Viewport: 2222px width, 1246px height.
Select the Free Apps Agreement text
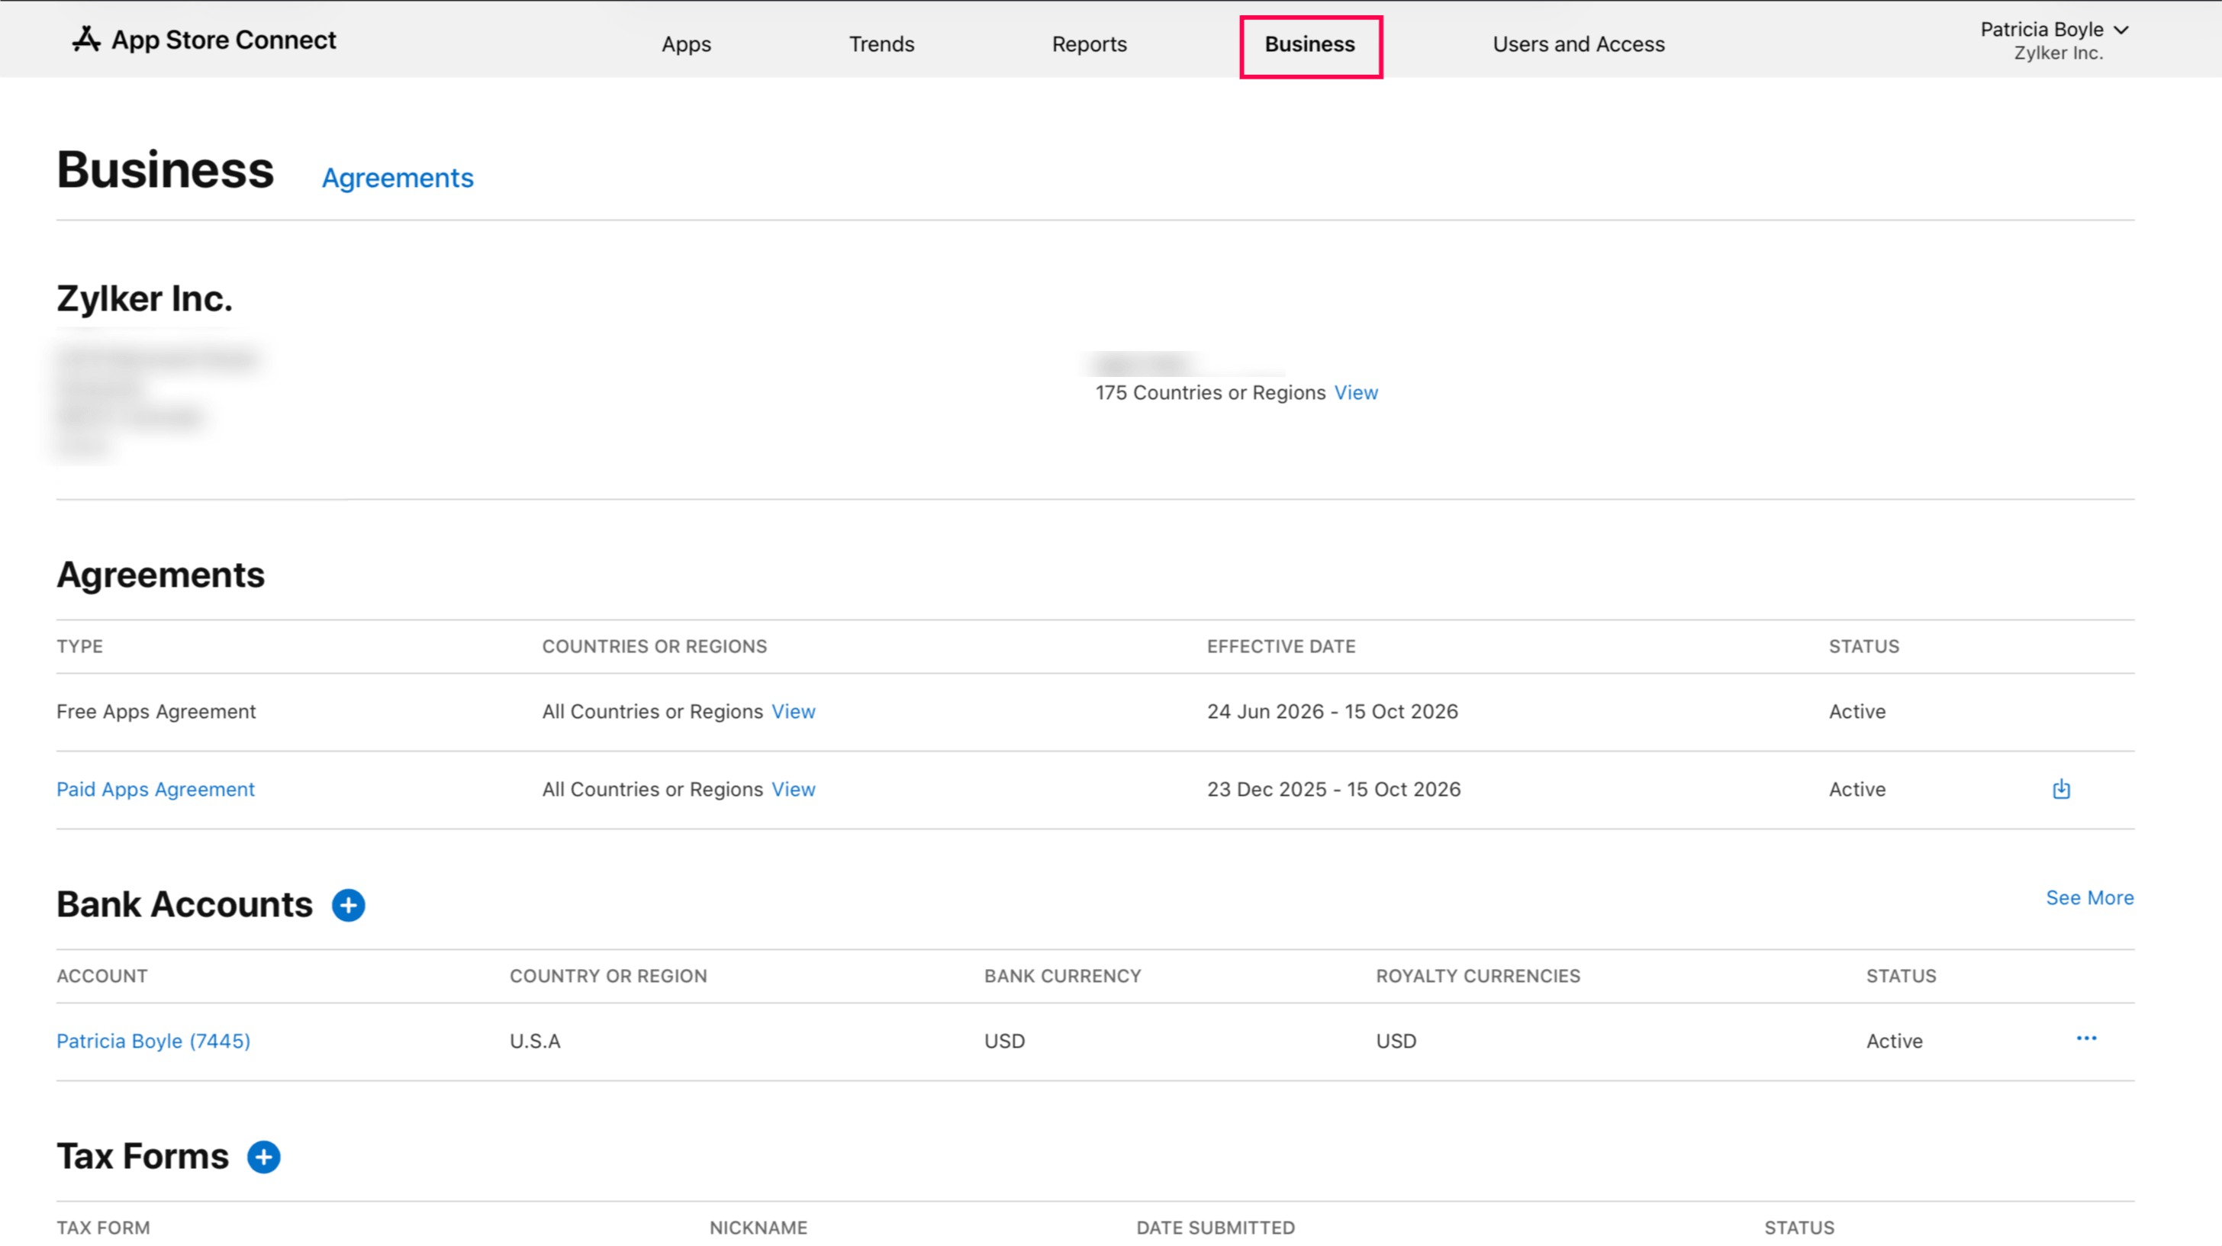coord(156,711)
